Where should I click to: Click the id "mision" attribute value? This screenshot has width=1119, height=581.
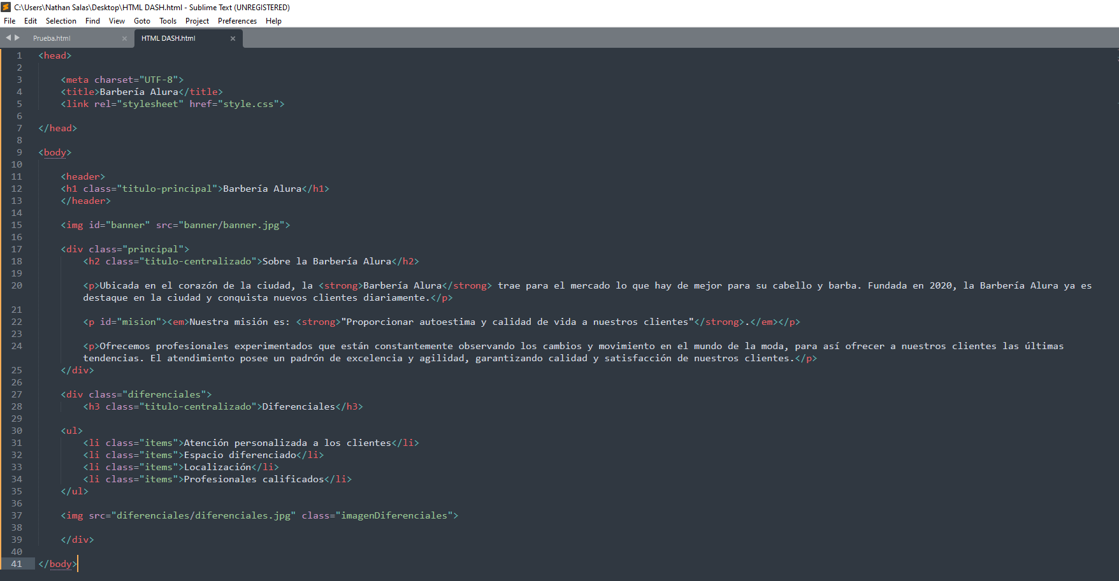(139, 322)
